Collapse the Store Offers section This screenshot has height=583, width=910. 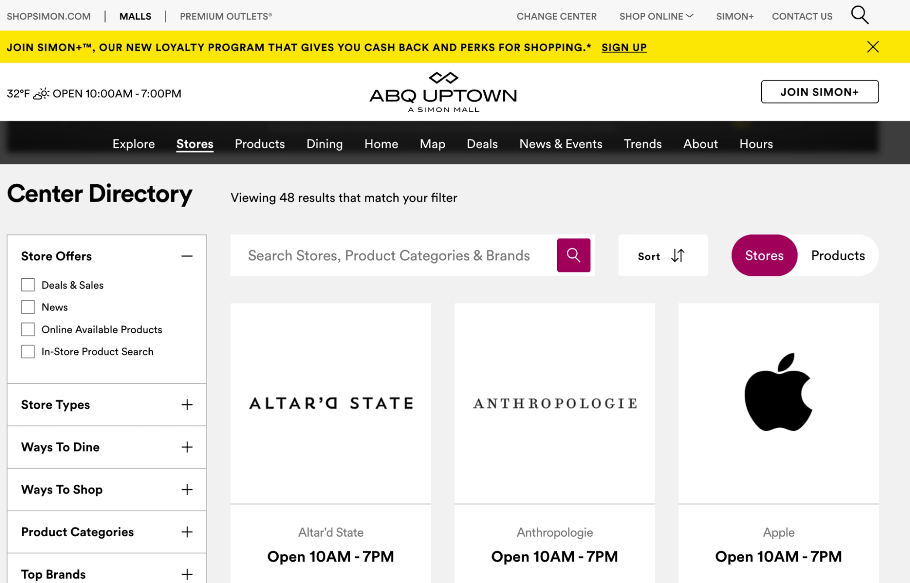coord(187,256)
